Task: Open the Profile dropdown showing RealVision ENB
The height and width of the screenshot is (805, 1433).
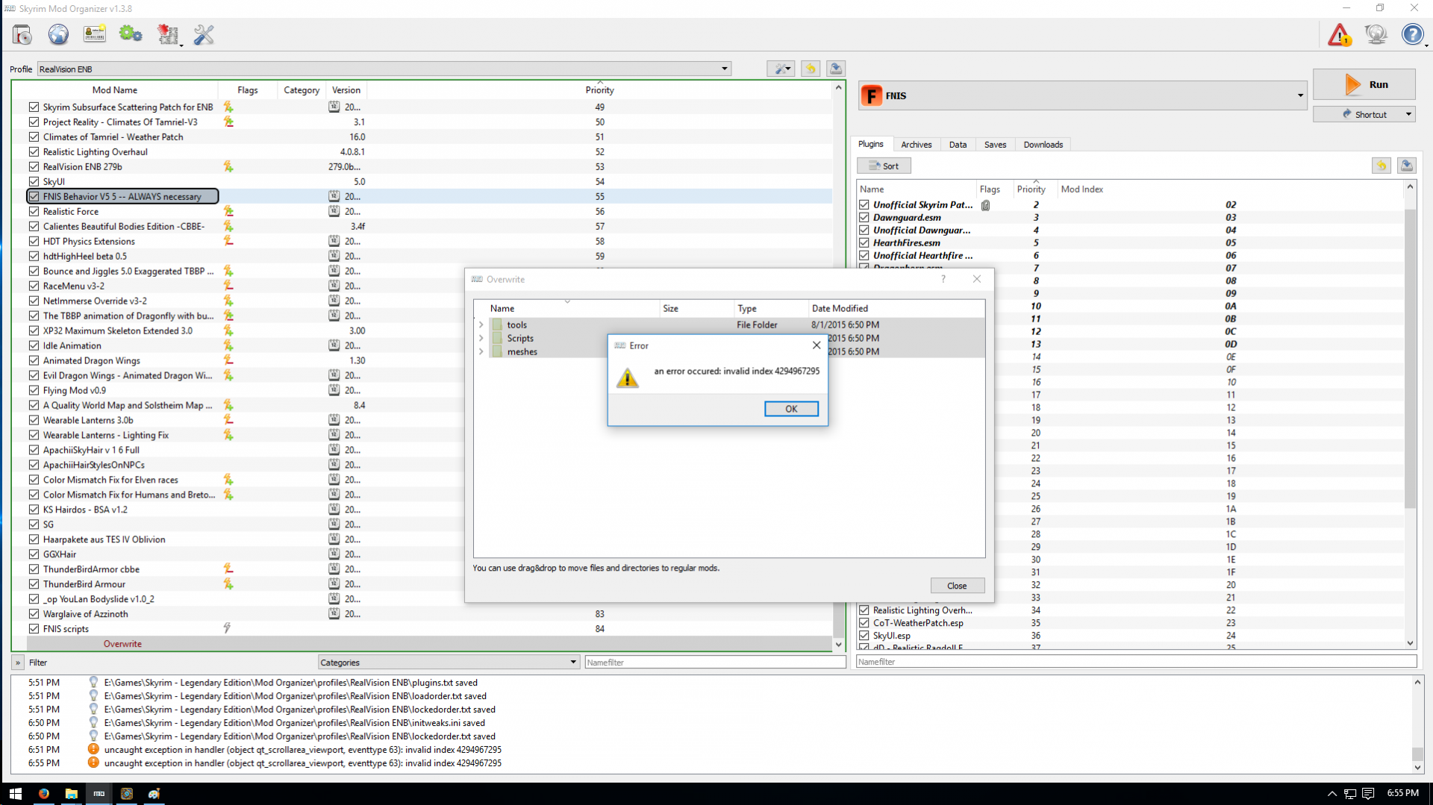Action: click(384, 69)
